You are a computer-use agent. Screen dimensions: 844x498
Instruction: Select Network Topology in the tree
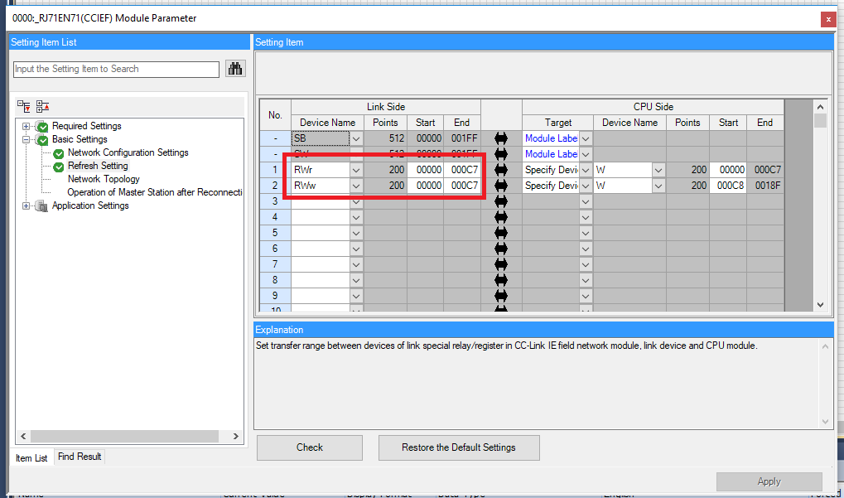[x=104, y=179]
